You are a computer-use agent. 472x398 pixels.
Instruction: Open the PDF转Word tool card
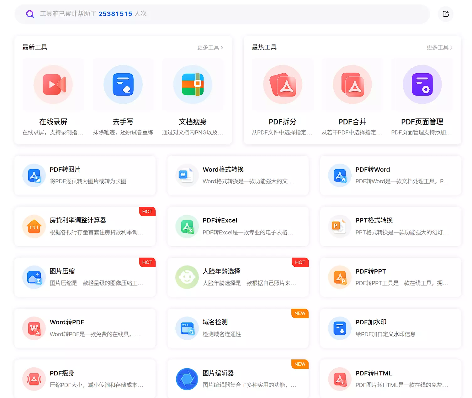tap(390, 175)
